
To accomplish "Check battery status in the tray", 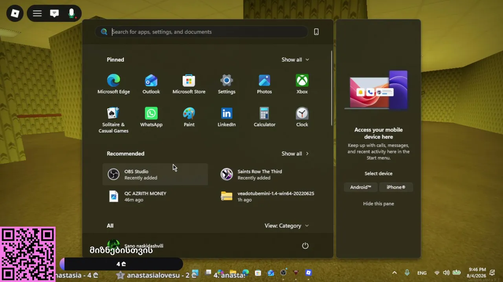I will pos(456,273).
